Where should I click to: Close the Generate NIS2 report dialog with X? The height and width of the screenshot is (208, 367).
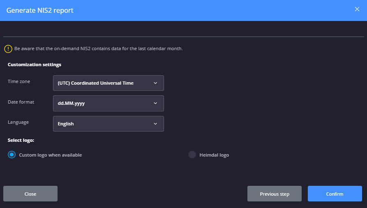click(x=357, y=9)
